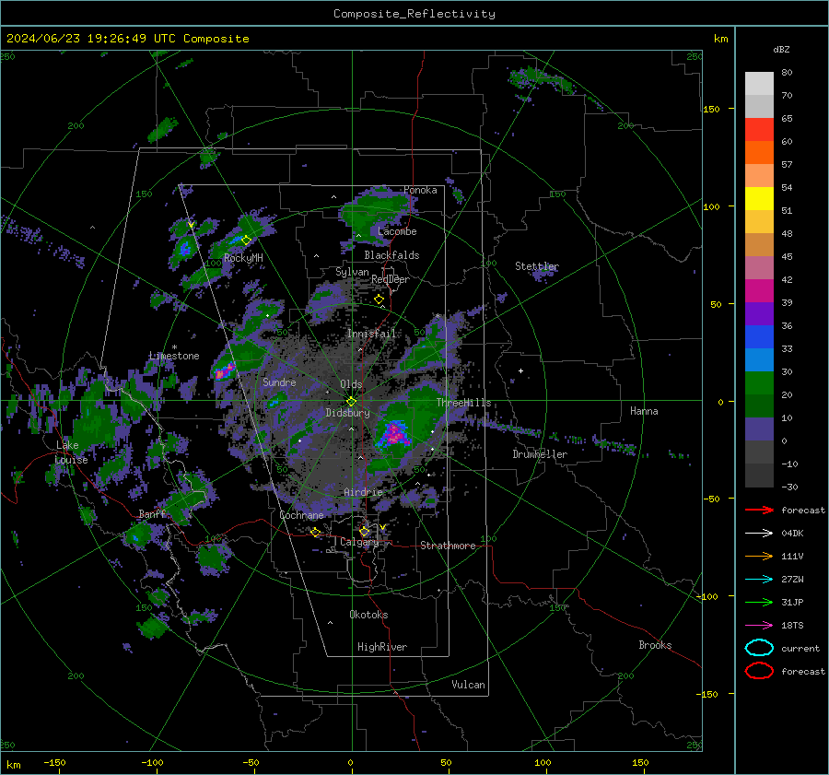
Task: Click the ThreeHills city label
Action: coord(463,403)
